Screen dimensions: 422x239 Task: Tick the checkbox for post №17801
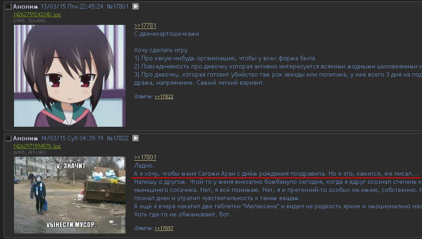(x=9, y=6)
